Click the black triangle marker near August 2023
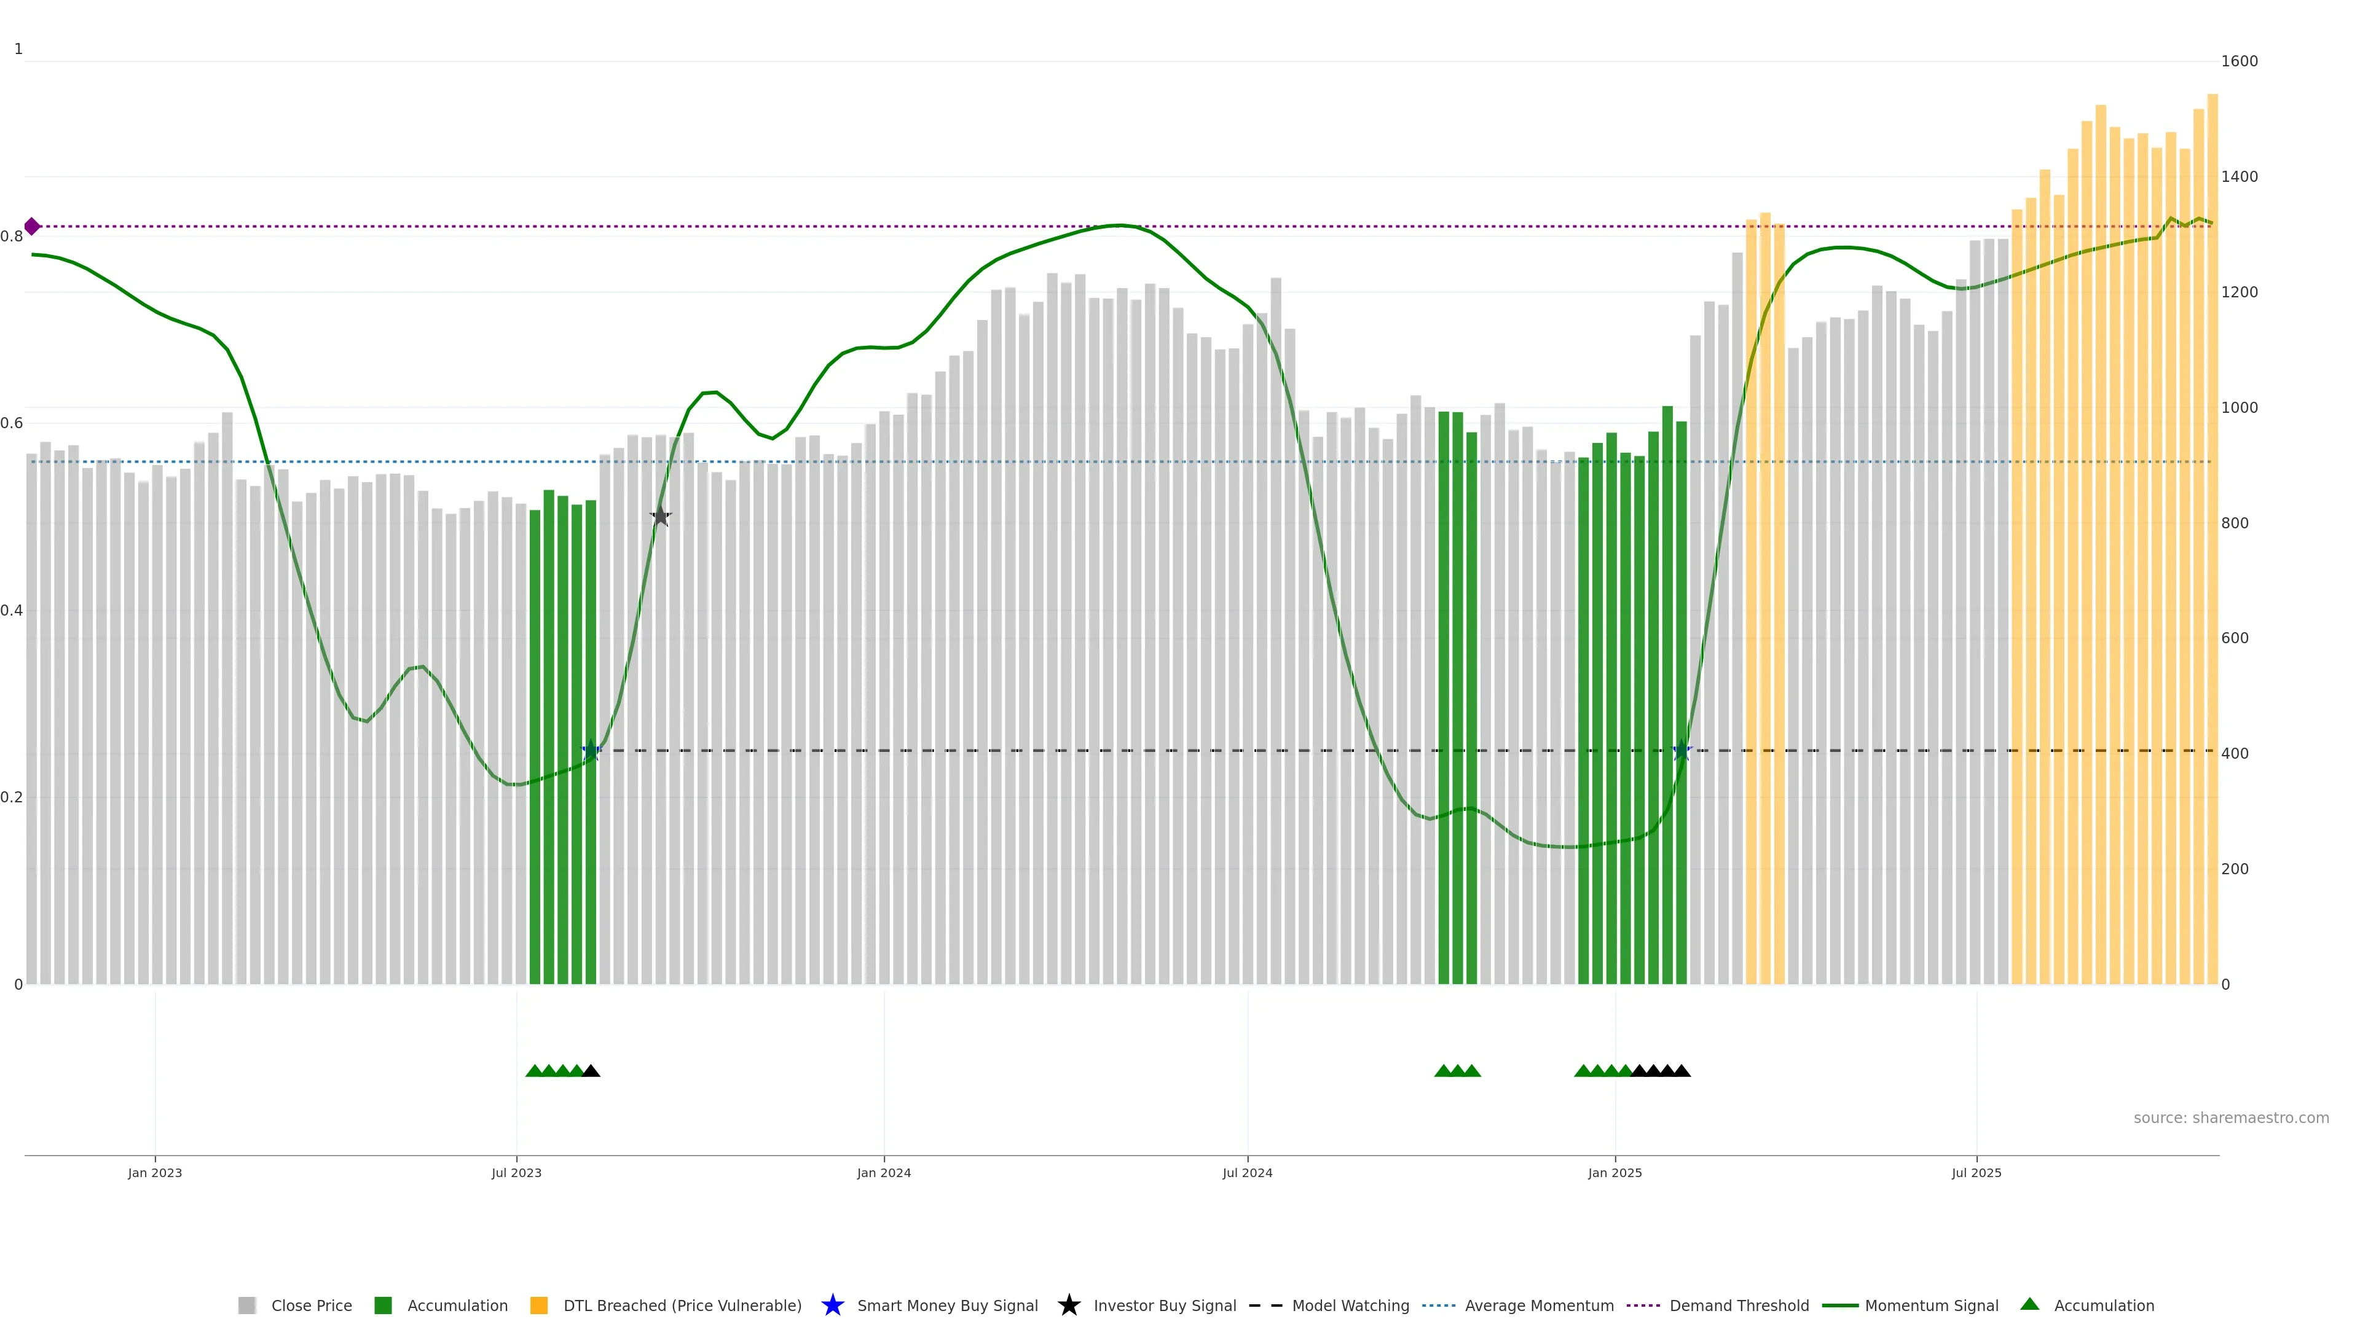2360x1327 pixels. [x=592, y=1071]
